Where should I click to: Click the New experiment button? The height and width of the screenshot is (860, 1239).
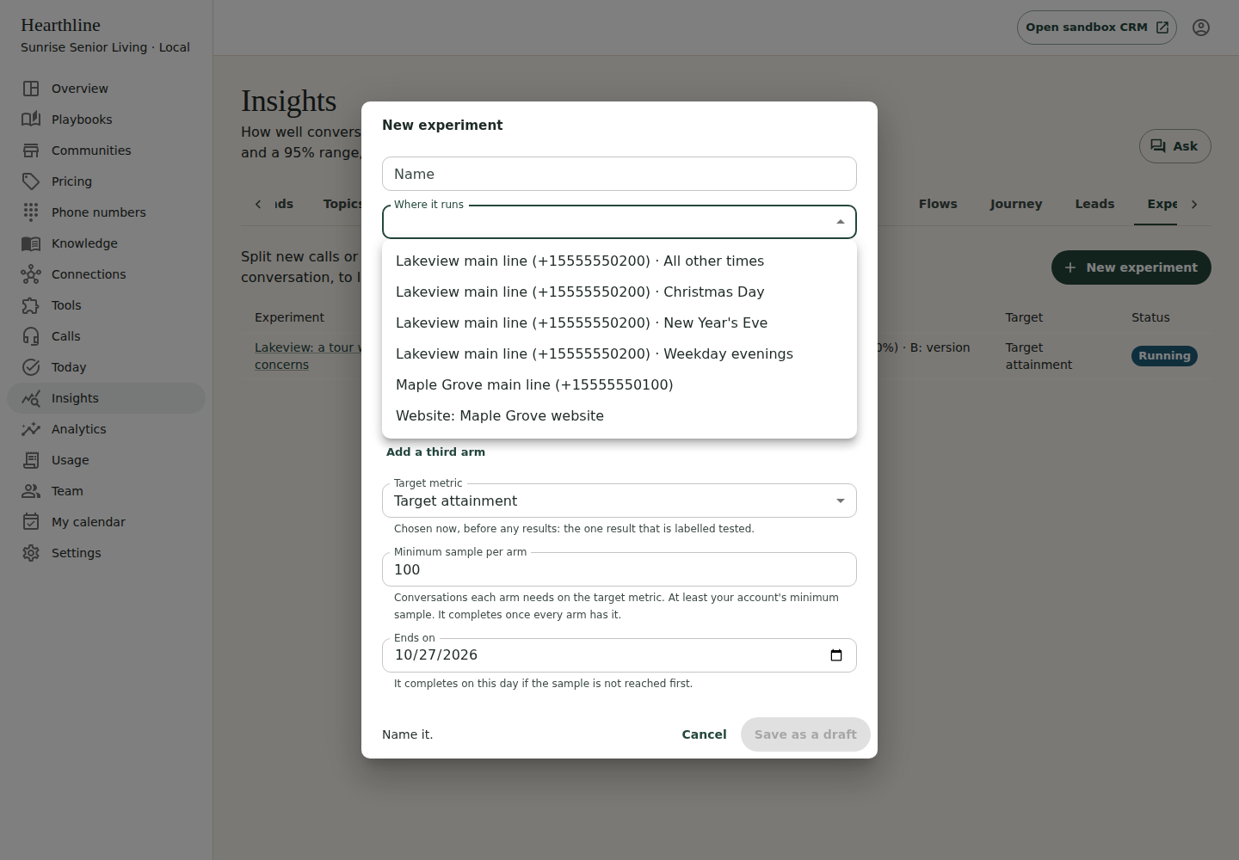(1131, 267)
